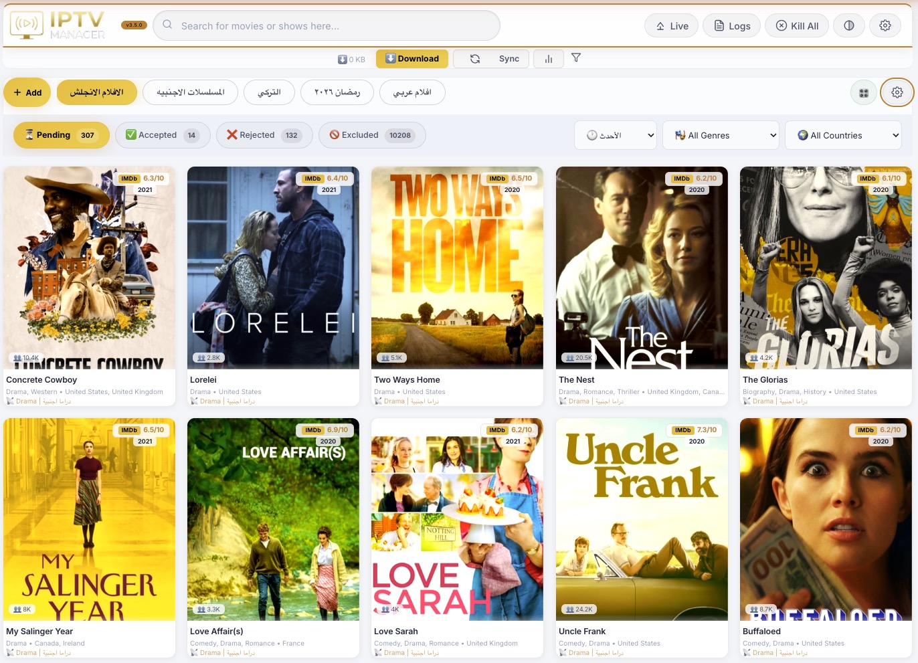Open the statistics bar chart icon
Image resolution: width=918 pixels, height=663 pixels.
[x=549, y=59]
